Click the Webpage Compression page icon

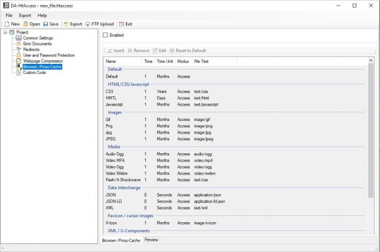[x=19, y=61]
